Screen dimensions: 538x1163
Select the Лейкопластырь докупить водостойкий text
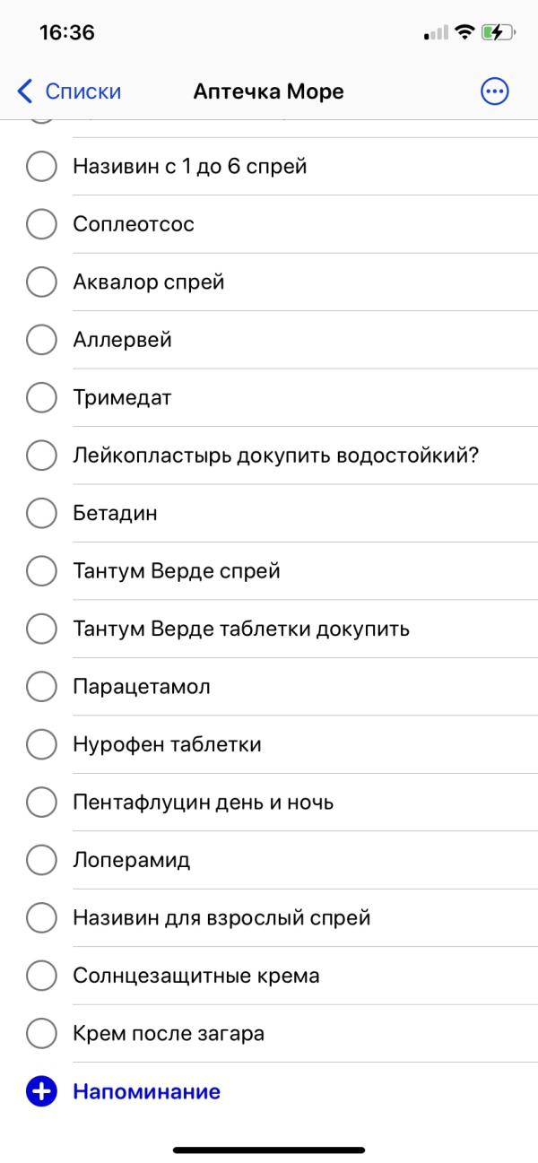click(x=276, y=456)
